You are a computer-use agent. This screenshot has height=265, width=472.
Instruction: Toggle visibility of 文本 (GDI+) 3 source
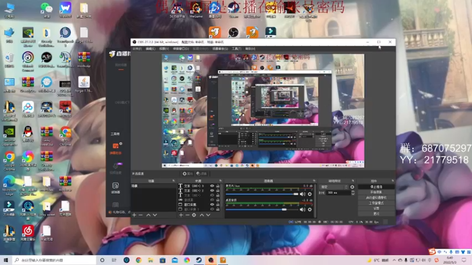point(212,186)
